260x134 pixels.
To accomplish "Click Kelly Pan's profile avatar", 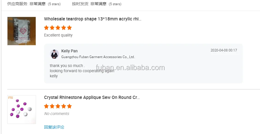I will tap(54, 54).
